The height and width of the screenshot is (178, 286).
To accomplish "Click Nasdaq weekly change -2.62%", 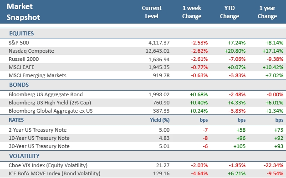I will point(199,51).
